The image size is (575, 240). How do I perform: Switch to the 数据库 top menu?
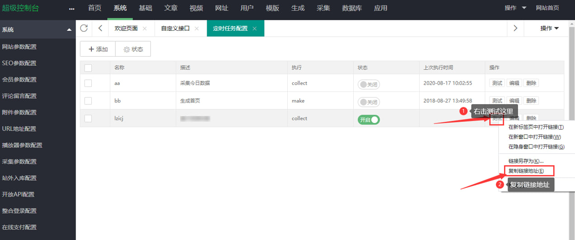(352, 8)
